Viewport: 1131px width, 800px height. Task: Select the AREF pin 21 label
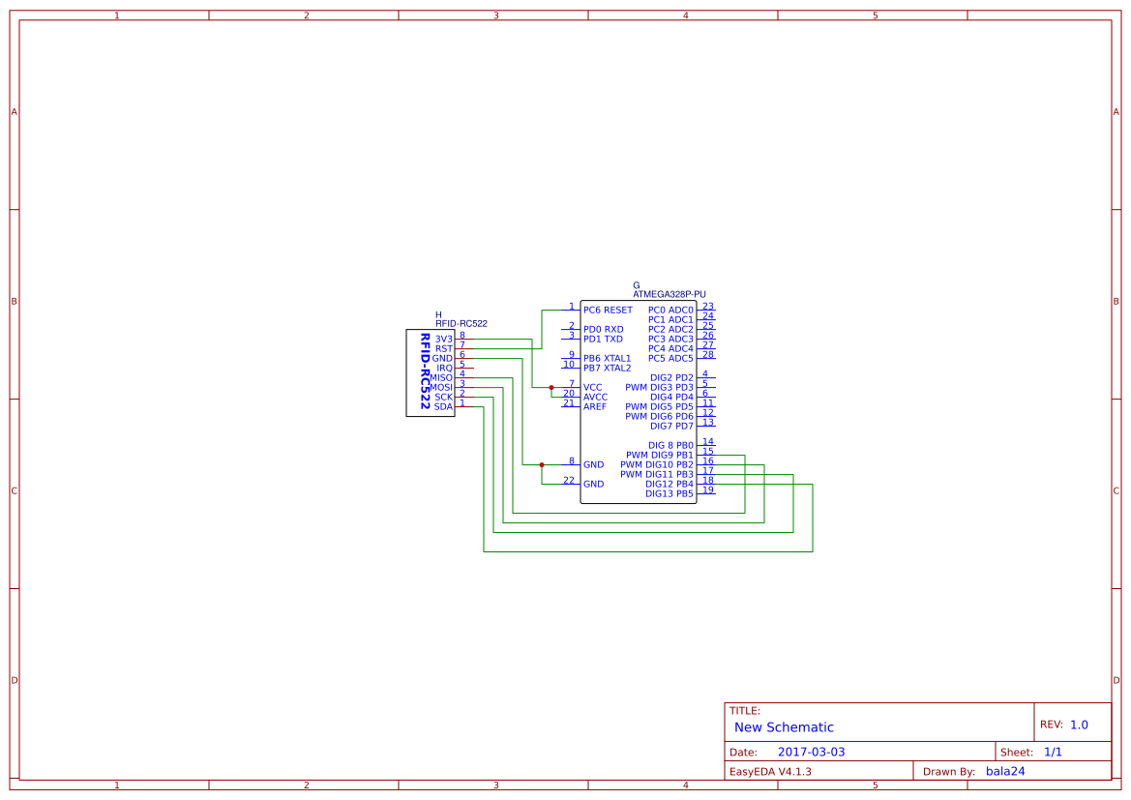coord(595,406)
